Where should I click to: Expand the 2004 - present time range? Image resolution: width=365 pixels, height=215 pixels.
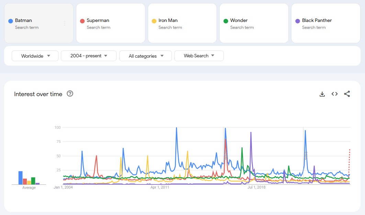click(x=89, y=56)
